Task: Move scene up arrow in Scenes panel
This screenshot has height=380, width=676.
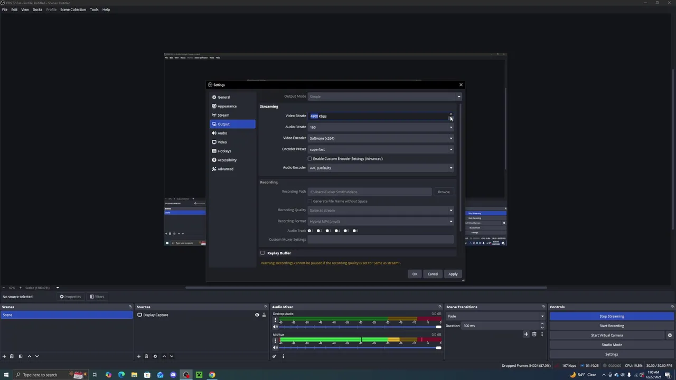Action: (29, 356)
